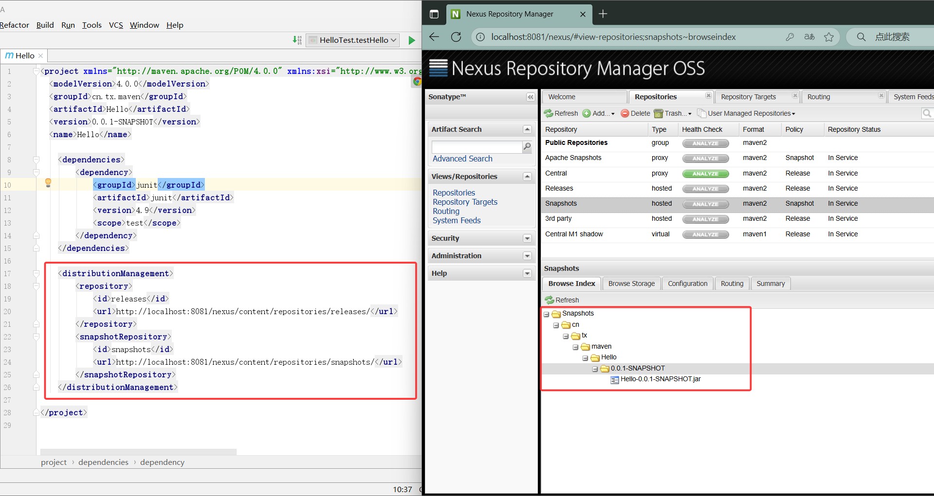Viewport: 934px width, 496px height.
Task: Click the browser tab actions icon
Action: click(x=434, y=14)
